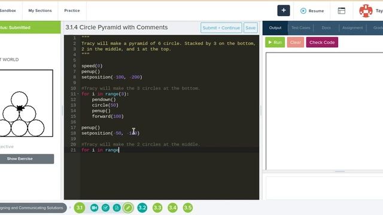Screen dimensions: 383x215
Task: Open the Sandbox menu item
Action: (7, 11)
